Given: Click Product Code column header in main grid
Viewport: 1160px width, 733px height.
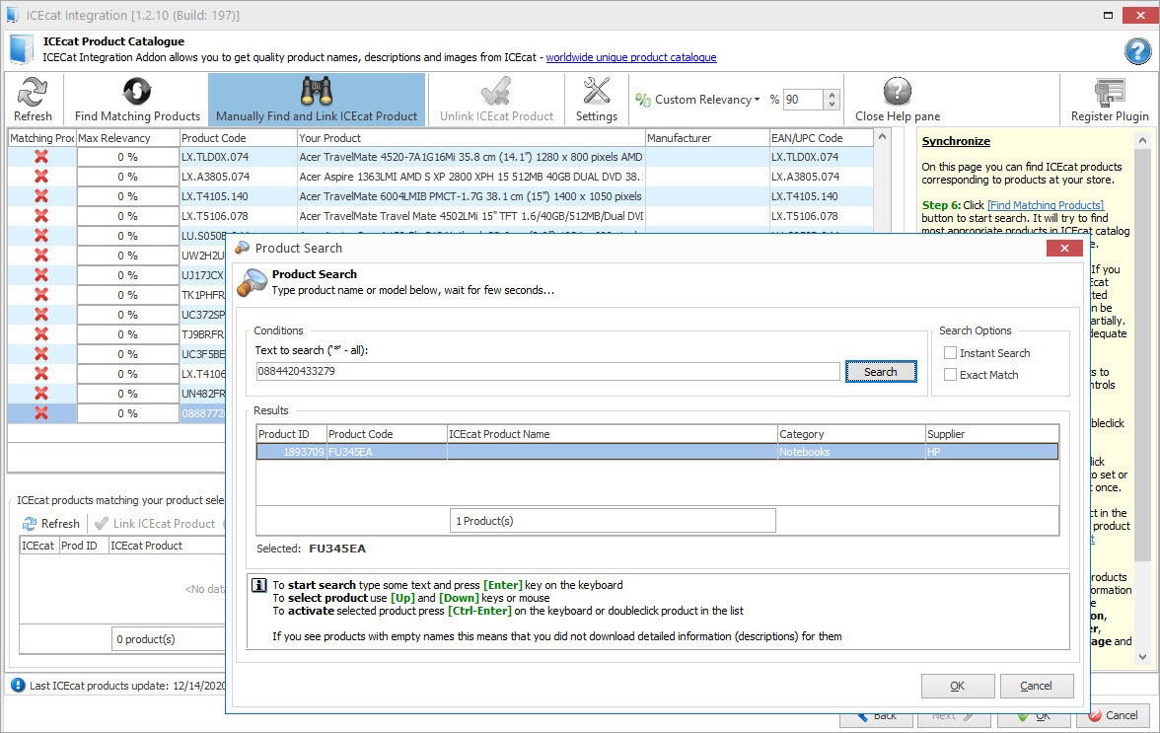Looking at the screenshot, I should pos(239,137).
